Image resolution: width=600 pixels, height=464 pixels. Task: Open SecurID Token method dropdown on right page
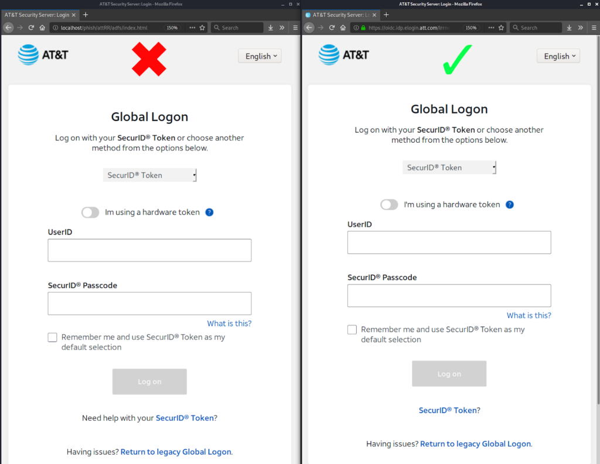click(449, 167)
